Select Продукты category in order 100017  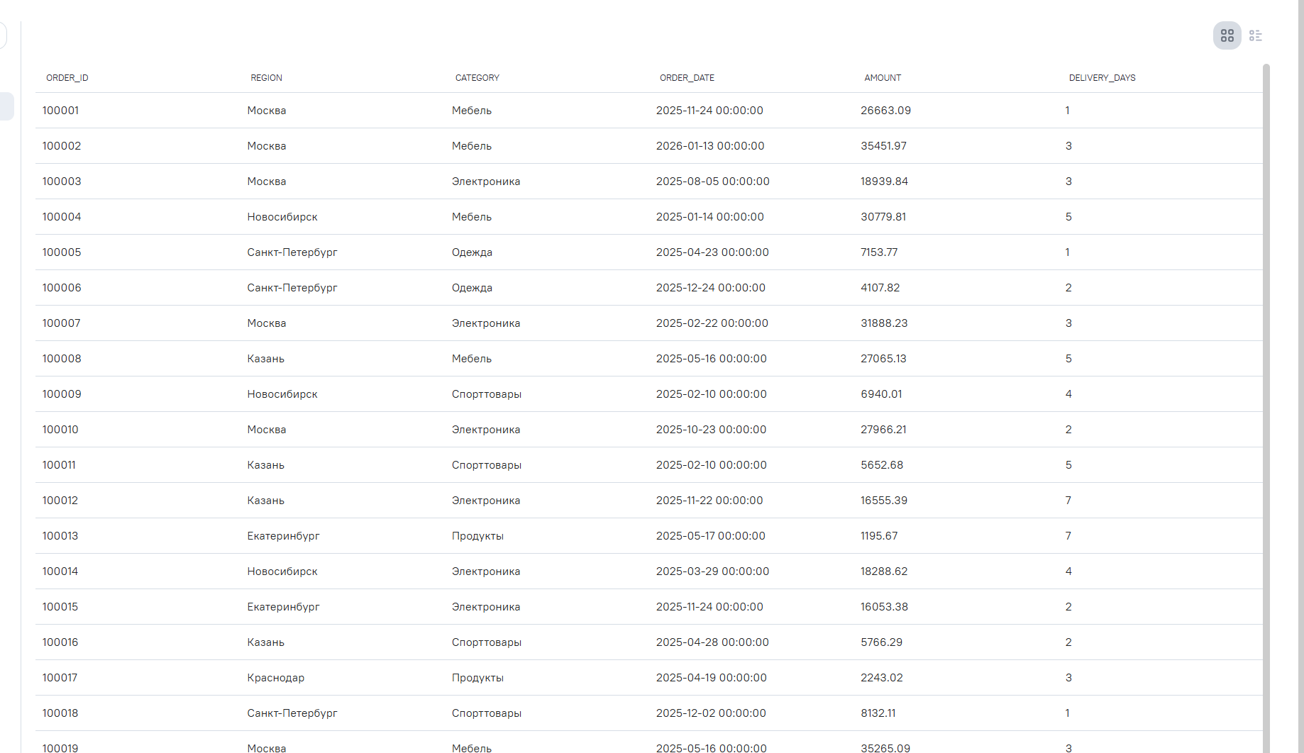tap(477, 678)
